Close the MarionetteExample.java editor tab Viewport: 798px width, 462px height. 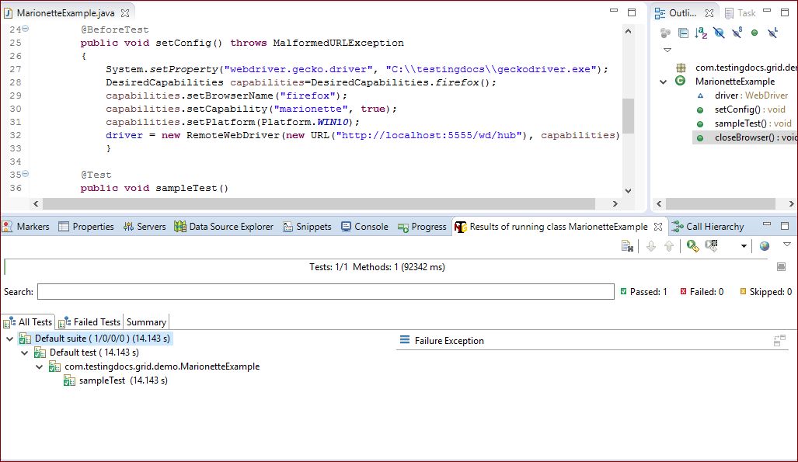pos(125,12)
